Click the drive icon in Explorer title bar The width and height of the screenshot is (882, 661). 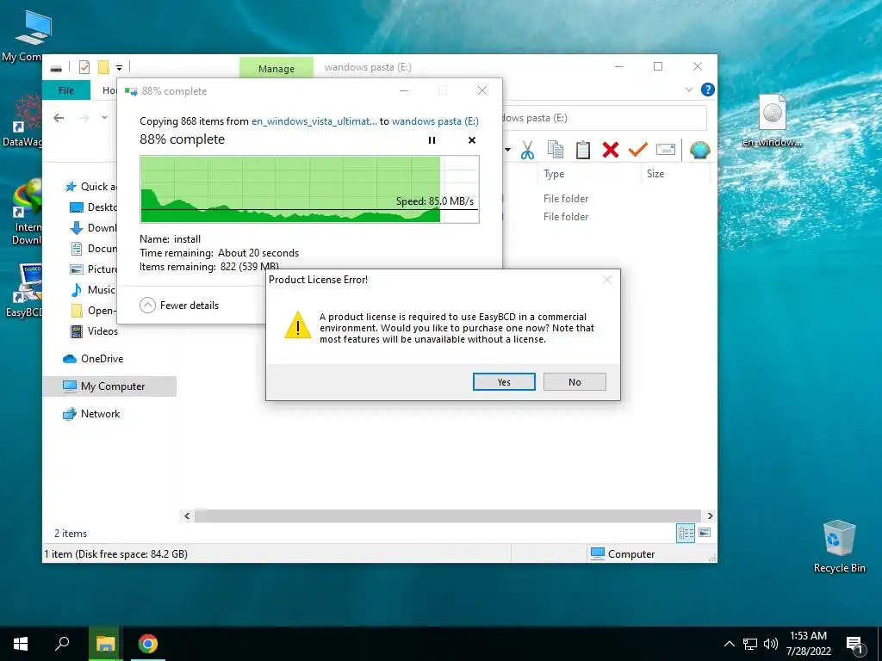(56, 69)
